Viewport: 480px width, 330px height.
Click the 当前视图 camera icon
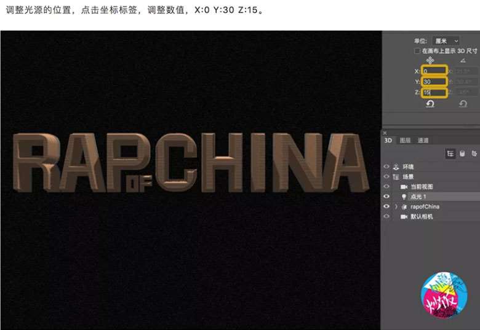[404, 187]
